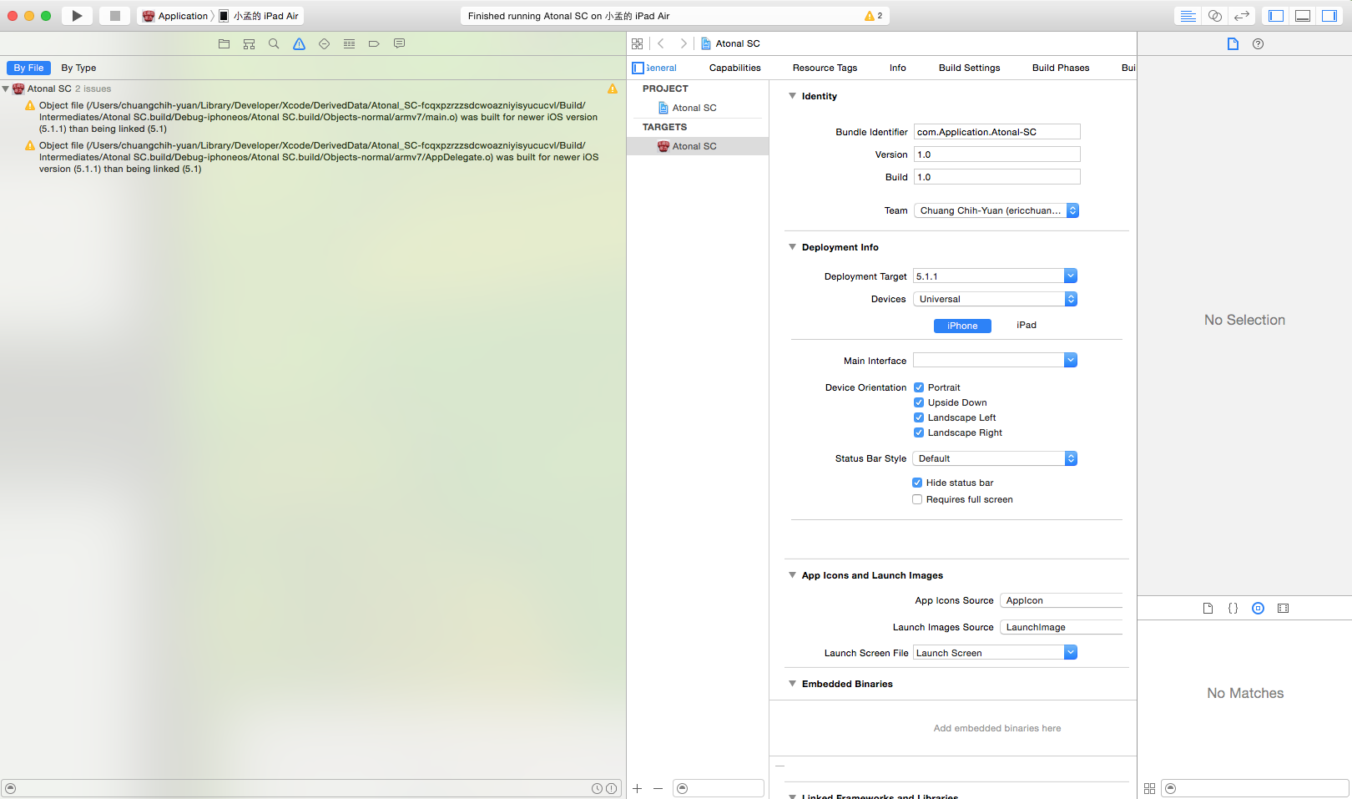Collapse the Deployment Info section

pos(792,247)
